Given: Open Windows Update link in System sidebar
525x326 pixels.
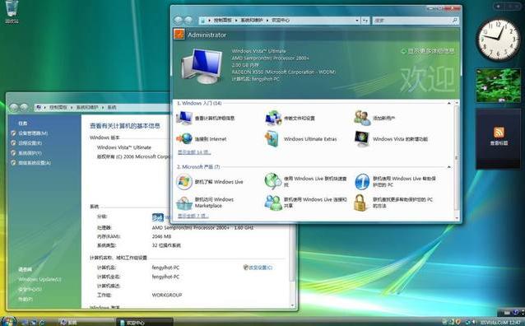Looking at the screenshot, I should (x=39, y=279).
